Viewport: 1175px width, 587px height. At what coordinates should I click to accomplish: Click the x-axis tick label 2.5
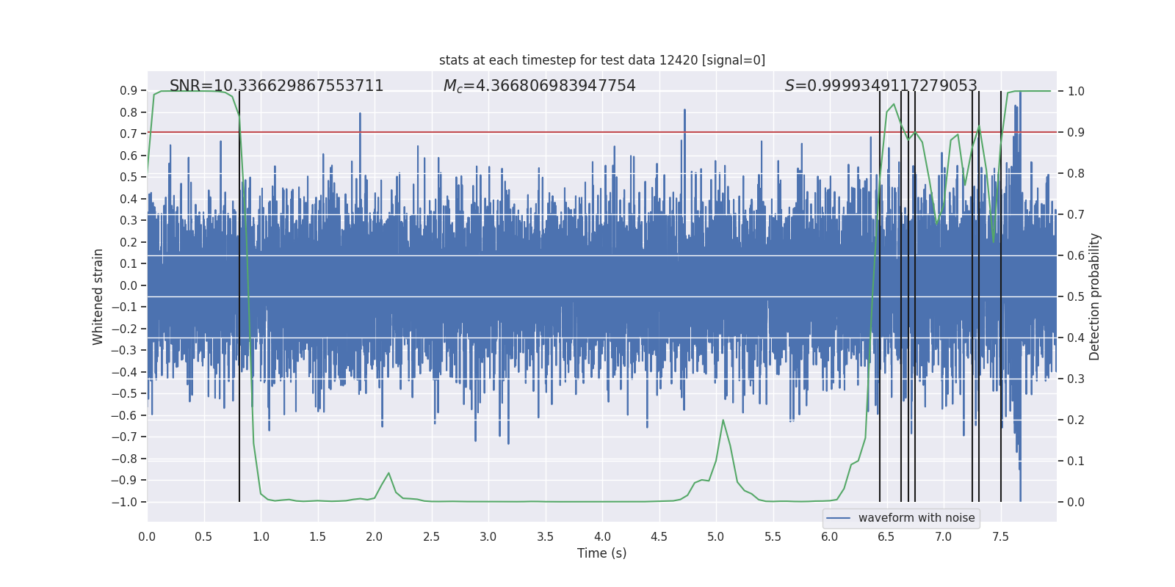coord(431,536)
